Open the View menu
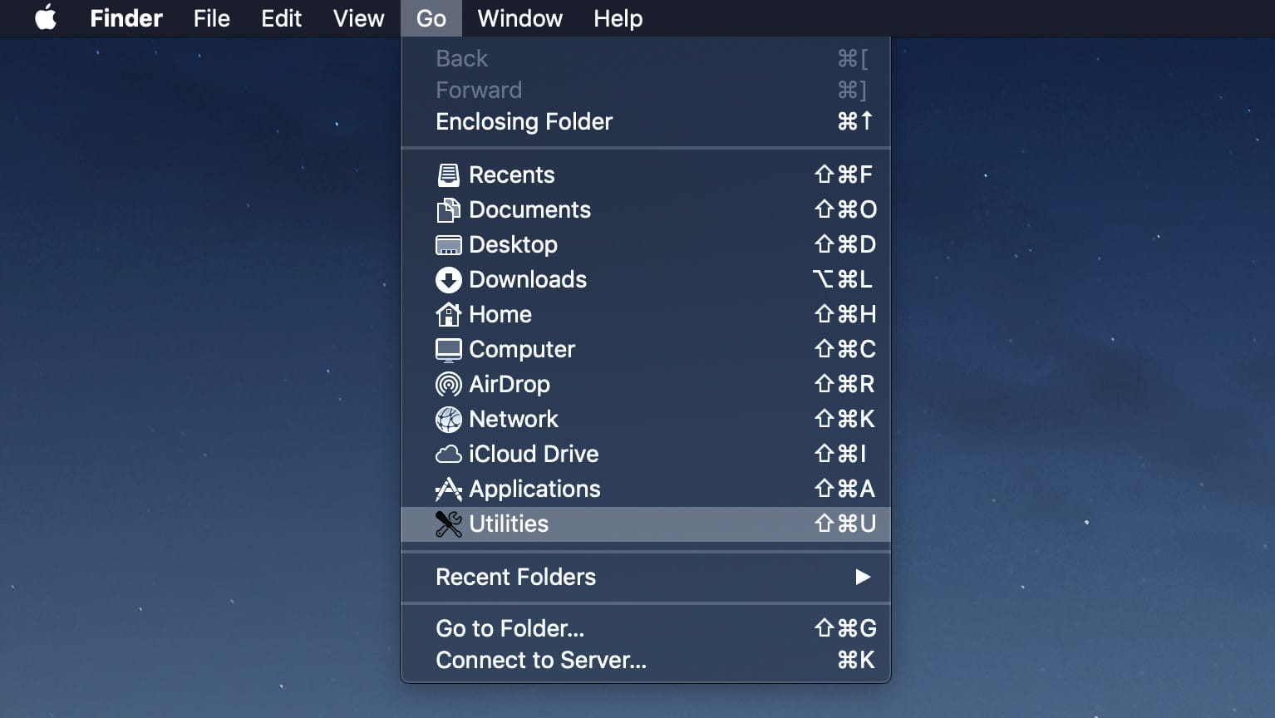The width and height of the screenshot is (1275, 718). [x=357, y=17]
